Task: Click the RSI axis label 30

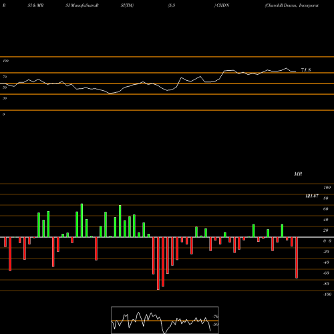Action: [5, 98]
